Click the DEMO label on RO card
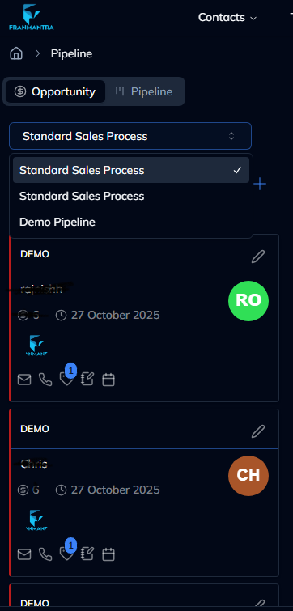The height and width of the screenshot is (611, 293). 35,254
